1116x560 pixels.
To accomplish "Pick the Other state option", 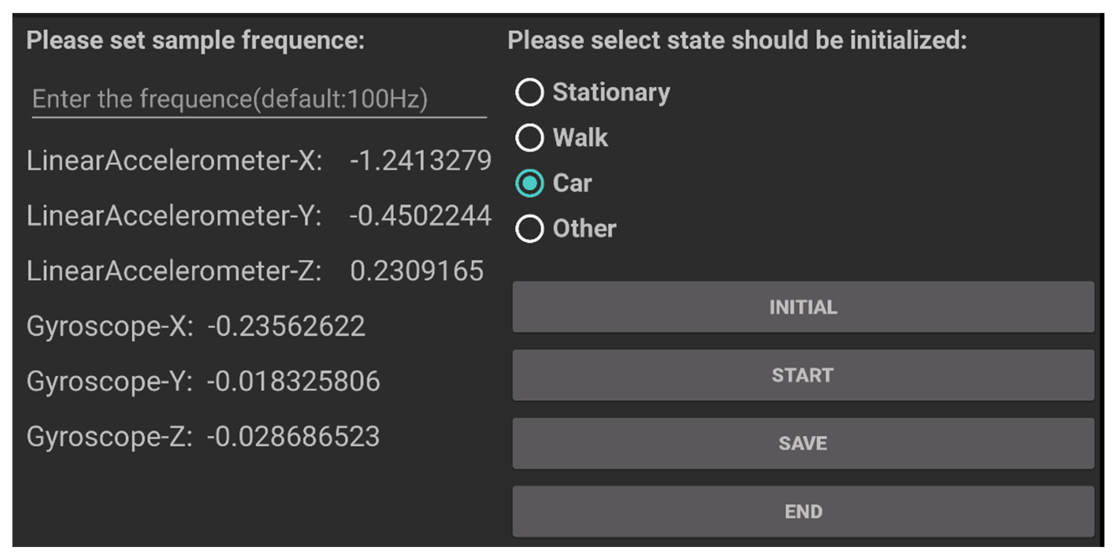I will [x=529, y=228].
